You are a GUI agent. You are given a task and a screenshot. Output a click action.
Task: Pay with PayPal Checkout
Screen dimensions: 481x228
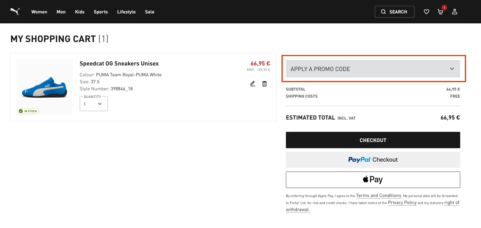pyautogui.click(x=373, y=160)
